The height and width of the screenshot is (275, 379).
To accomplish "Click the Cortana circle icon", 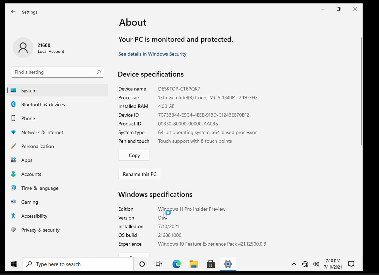I will point(142,264).
